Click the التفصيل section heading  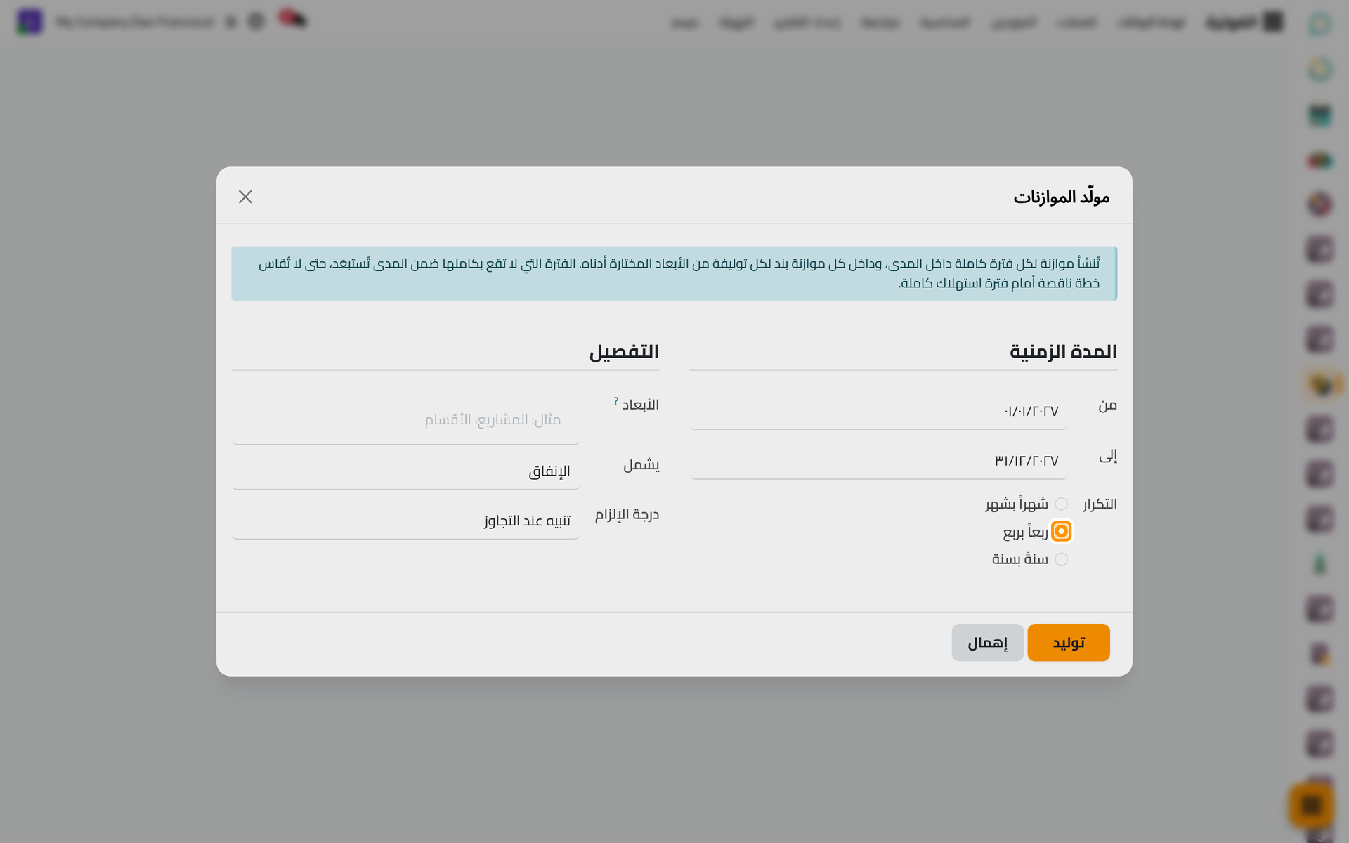[x=624, y=351]
